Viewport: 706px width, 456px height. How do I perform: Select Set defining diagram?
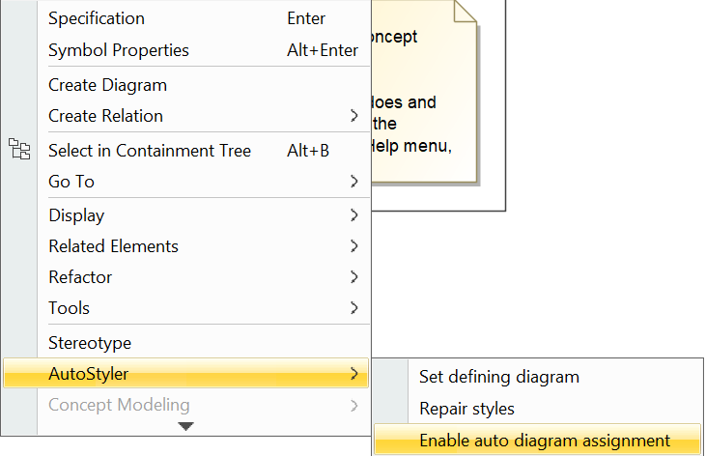[498, 377]
